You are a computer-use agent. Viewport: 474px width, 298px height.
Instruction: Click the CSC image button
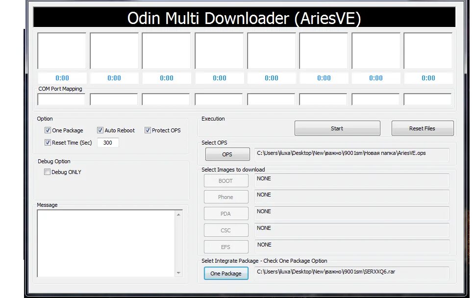[226, 230]
